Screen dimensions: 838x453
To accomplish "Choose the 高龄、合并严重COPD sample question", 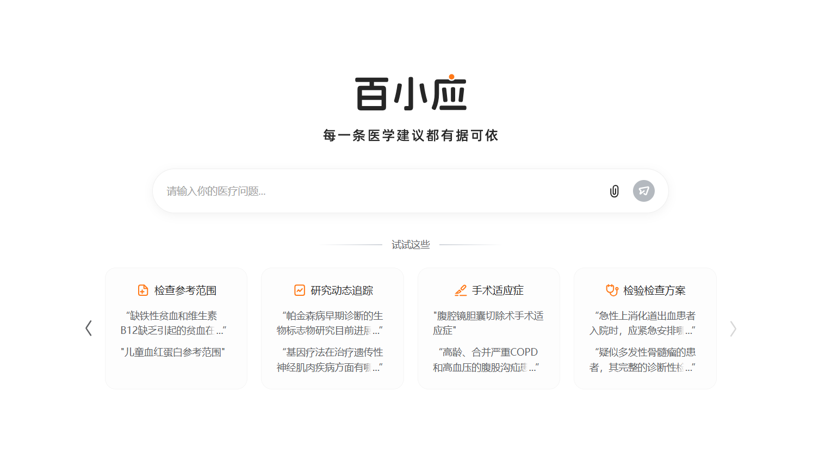I will coord(486,360).
